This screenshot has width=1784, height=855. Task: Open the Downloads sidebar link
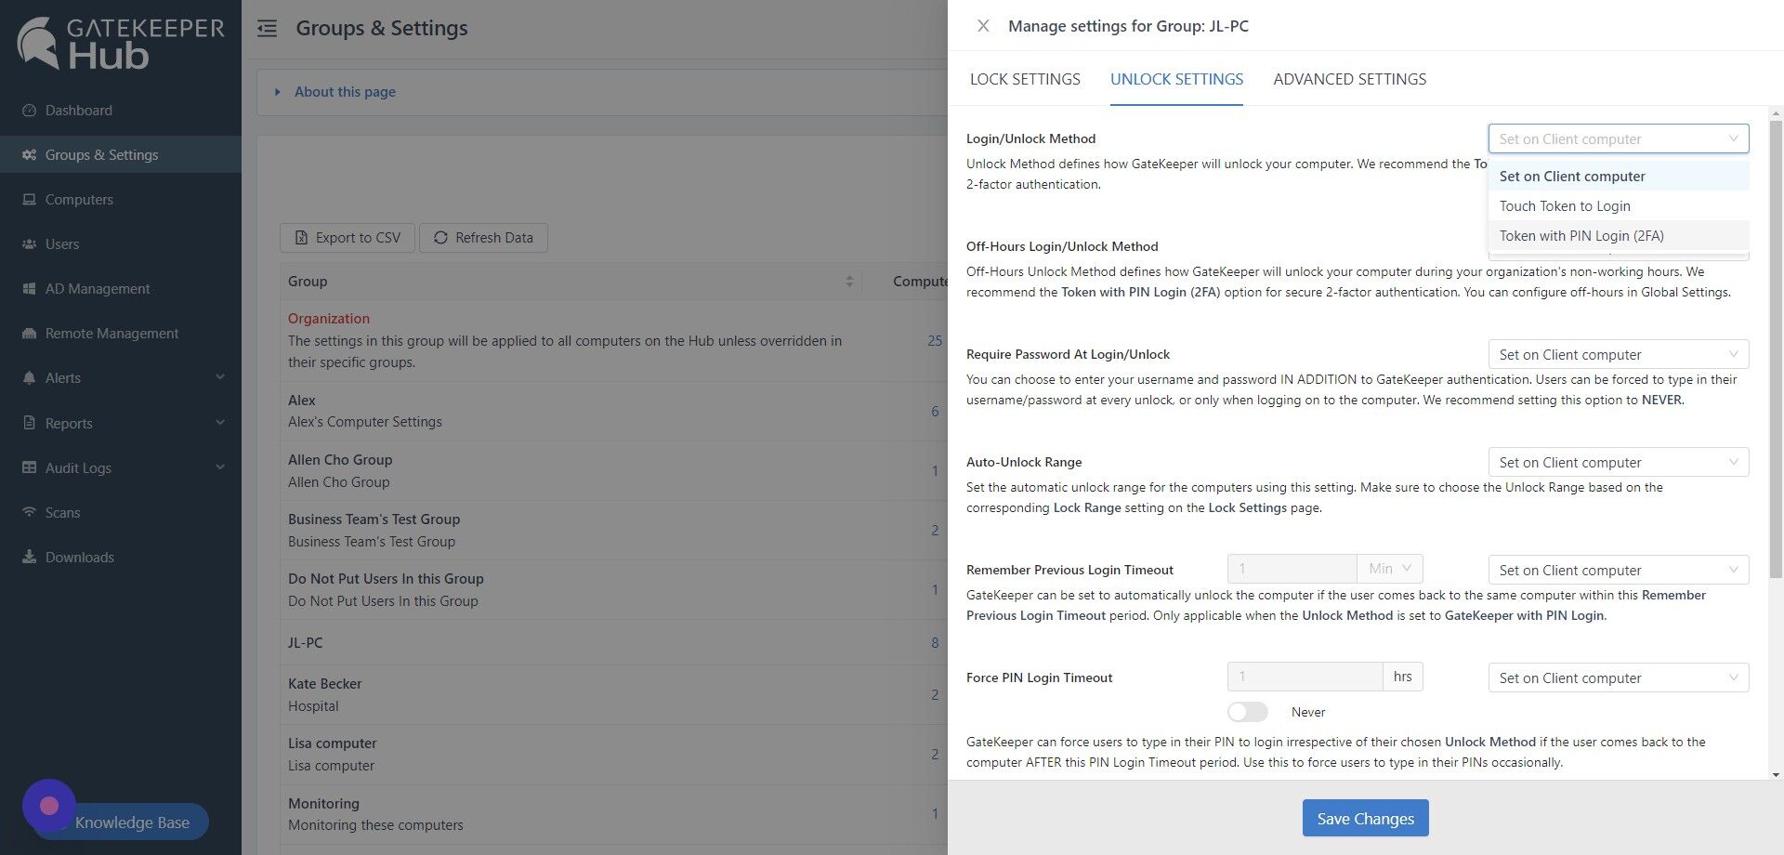pos(80,557)
